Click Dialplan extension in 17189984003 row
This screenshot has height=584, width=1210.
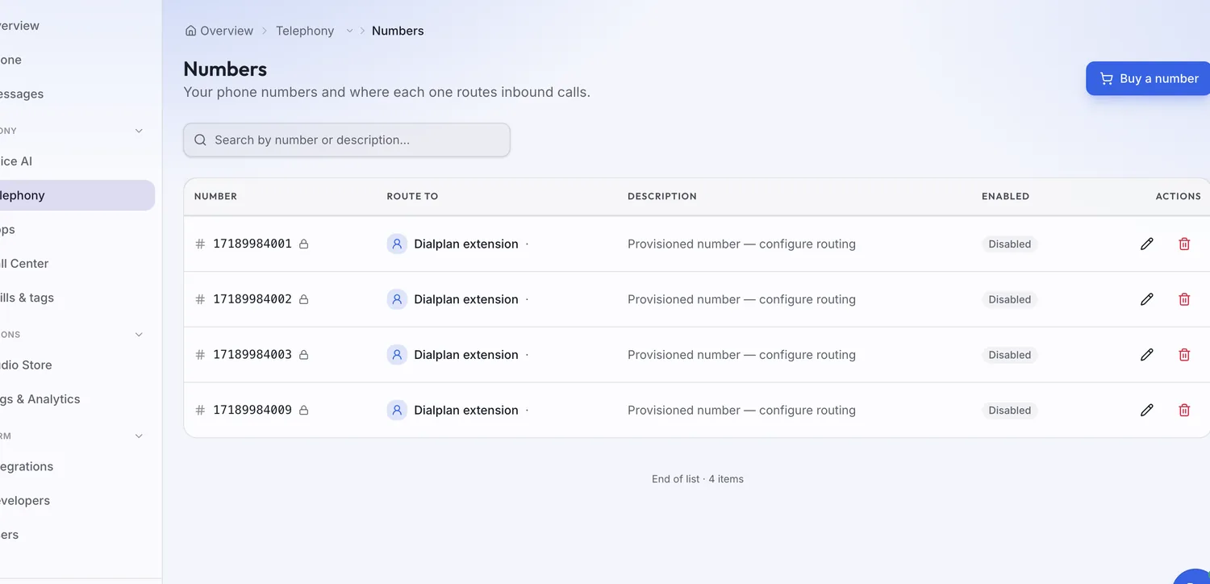tap(466, 354)
